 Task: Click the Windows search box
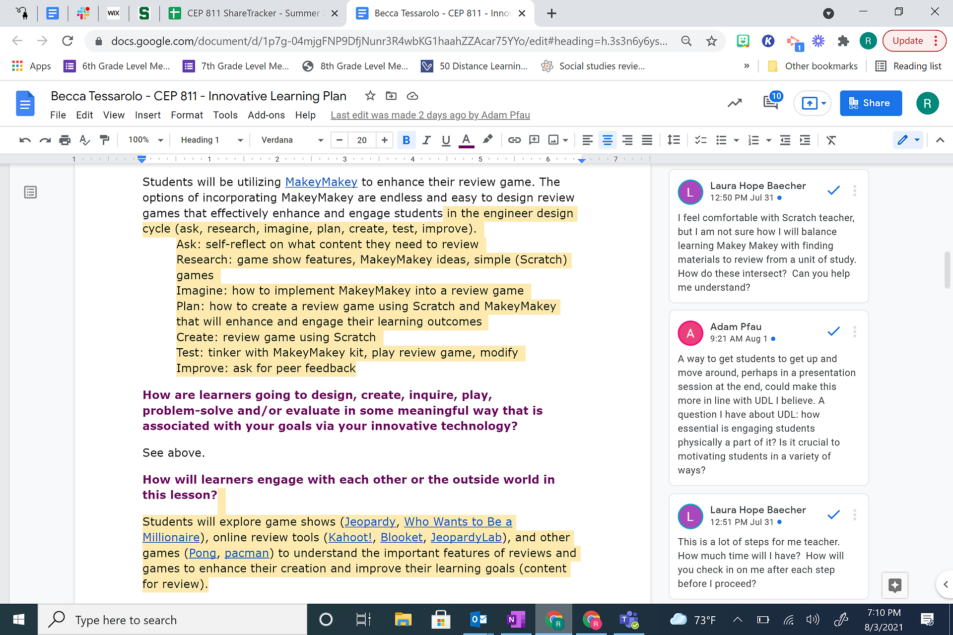click(173, 620)
